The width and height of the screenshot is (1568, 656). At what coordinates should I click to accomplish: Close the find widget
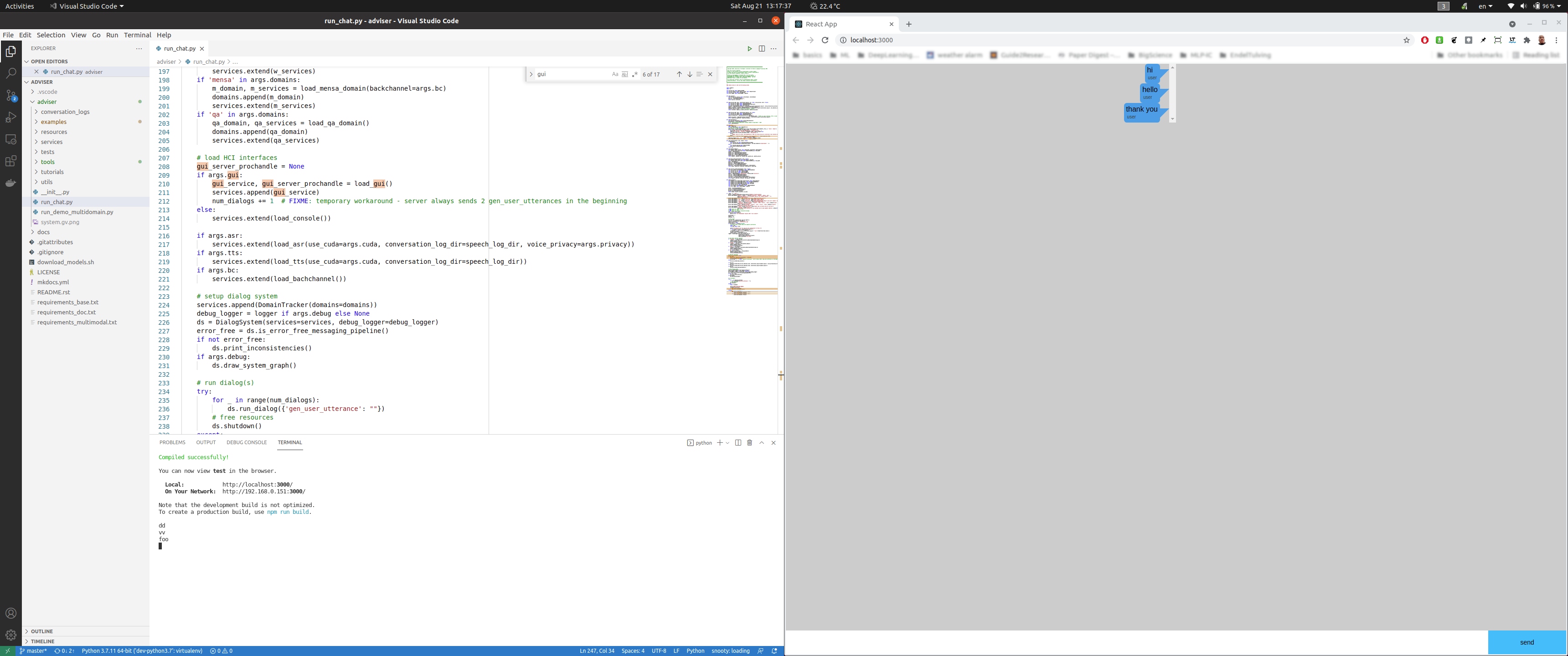710,74
